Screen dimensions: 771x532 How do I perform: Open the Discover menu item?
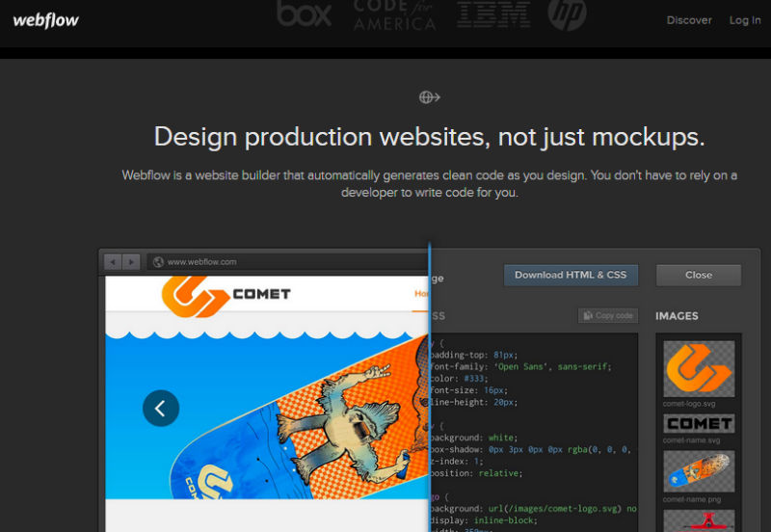[689, 20]
